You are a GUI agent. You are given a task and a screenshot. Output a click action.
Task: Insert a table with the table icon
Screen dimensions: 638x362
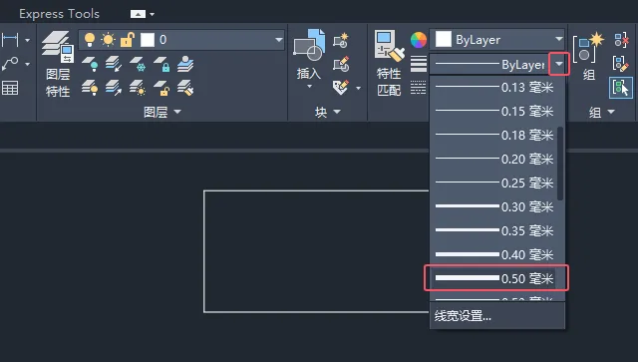(x=10, y=88)
